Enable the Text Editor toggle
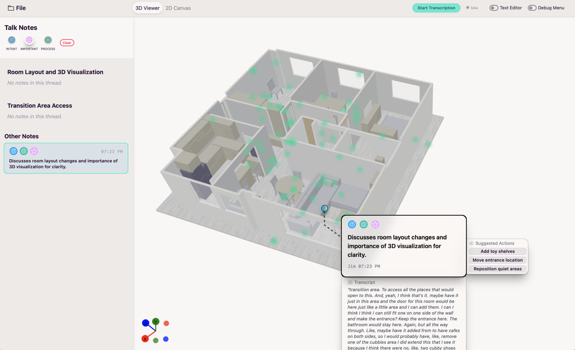Viewport: 575px width, 350px height. point(494,8)
